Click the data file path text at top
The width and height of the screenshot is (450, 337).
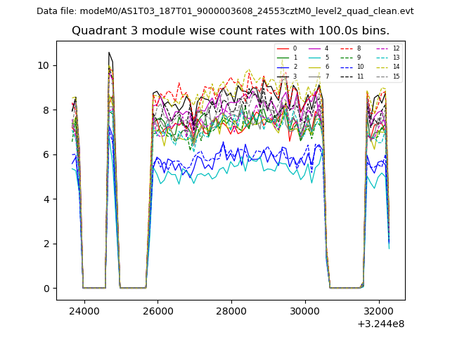click(x=225, y=11)
